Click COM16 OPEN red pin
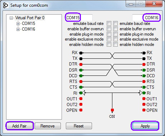 tap(144, 110)
